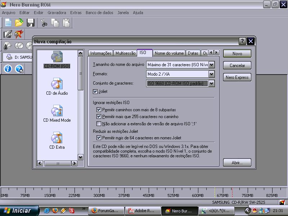Open the Ajuda menu
This screenshot has width=288, height=216.
coord(138,13)
